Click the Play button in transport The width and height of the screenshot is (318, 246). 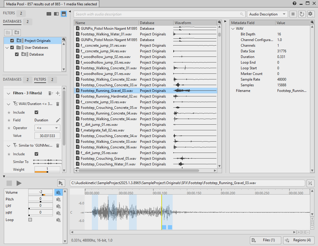tap(19, 183)
